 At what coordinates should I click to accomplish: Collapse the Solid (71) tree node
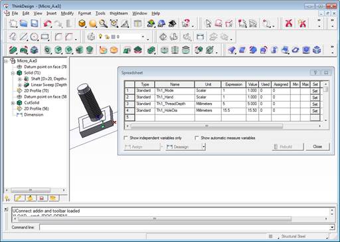point(13,73)
